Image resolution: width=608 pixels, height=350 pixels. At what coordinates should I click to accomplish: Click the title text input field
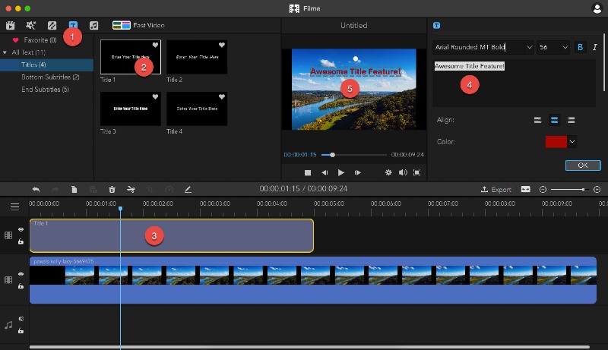(515, 83)
